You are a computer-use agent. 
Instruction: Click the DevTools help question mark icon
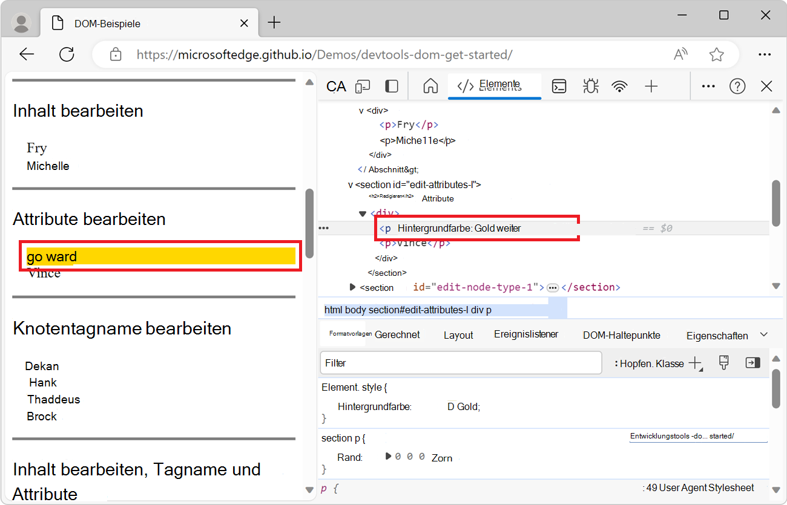point(737,86)
